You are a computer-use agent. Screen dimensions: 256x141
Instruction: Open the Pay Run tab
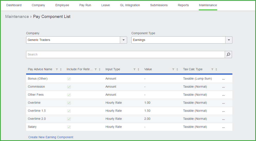(85, 5)
